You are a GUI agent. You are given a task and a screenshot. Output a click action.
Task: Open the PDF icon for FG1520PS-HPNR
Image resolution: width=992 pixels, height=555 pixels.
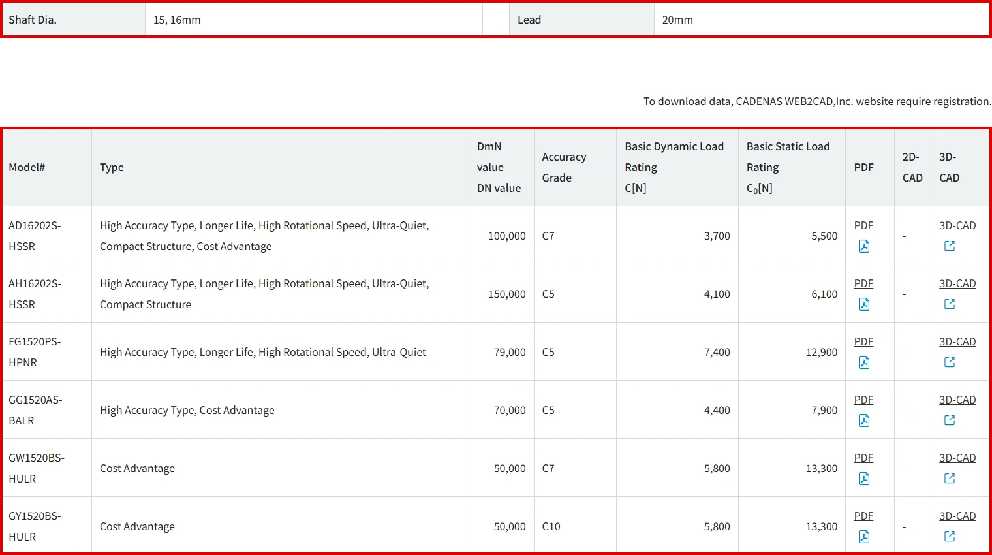pos(863,362)
